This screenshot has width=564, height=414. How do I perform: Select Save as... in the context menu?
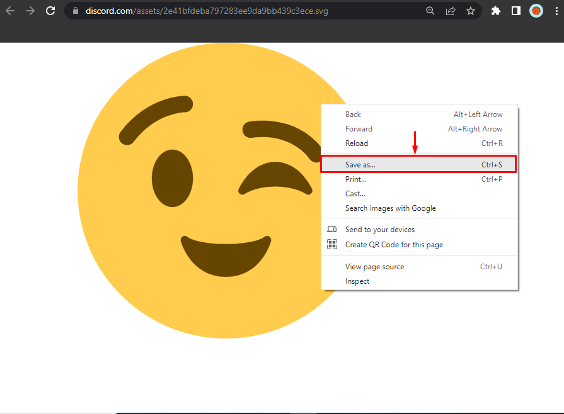[418, 164]
